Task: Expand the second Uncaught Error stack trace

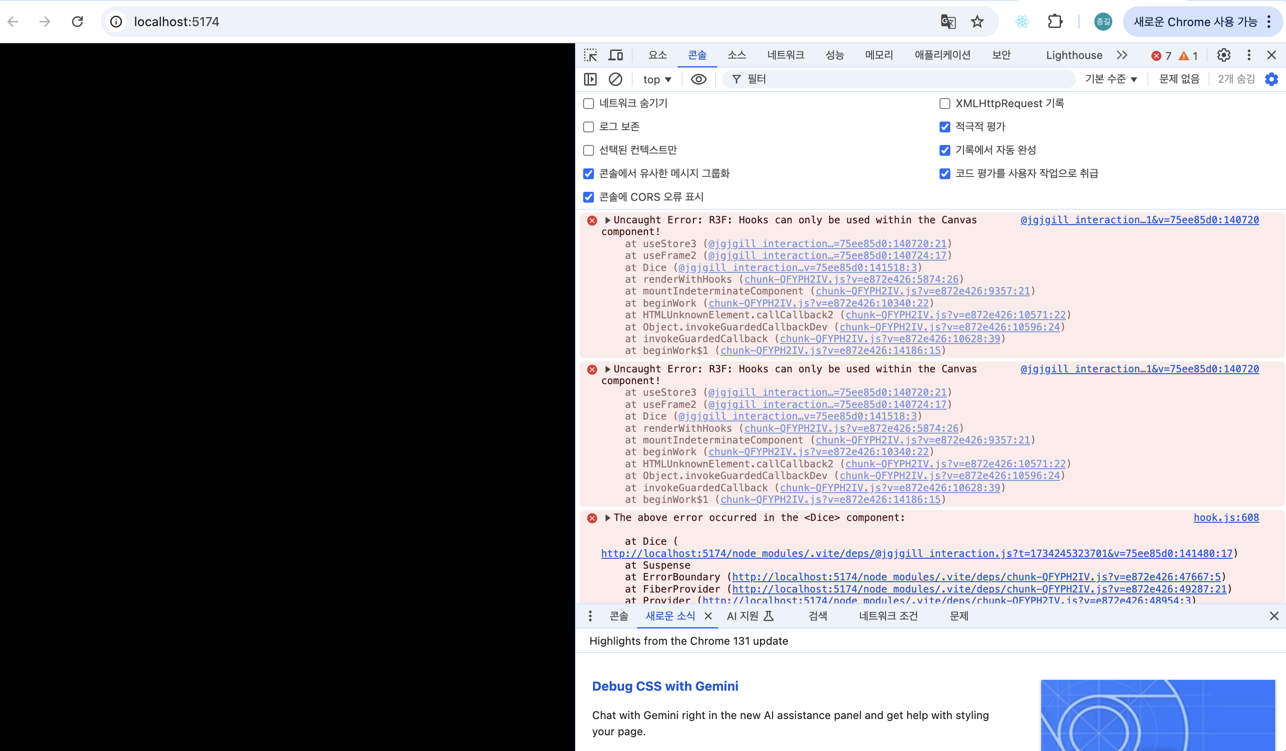Action: pyautogui.click(x=607, y=368)
